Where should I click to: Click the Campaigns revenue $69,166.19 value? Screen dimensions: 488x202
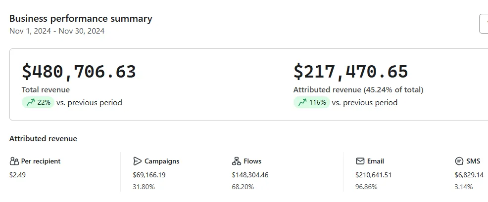pyautogui.click(x=149, y=175)
